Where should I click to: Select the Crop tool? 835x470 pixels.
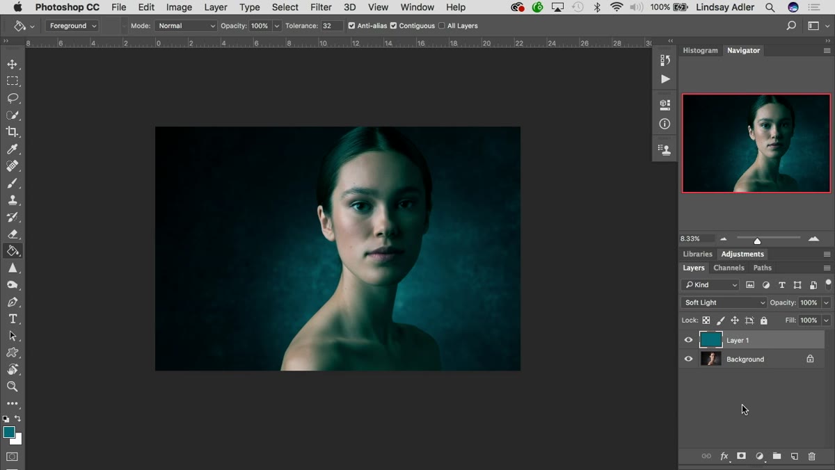tap(13, 132)
